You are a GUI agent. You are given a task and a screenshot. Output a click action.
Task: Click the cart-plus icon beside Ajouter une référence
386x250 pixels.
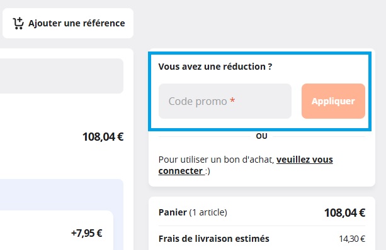pyautogui.click(x=18, y=23)
